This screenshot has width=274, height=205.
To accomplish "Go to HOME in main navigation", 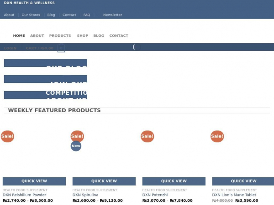I will (19, 36).
